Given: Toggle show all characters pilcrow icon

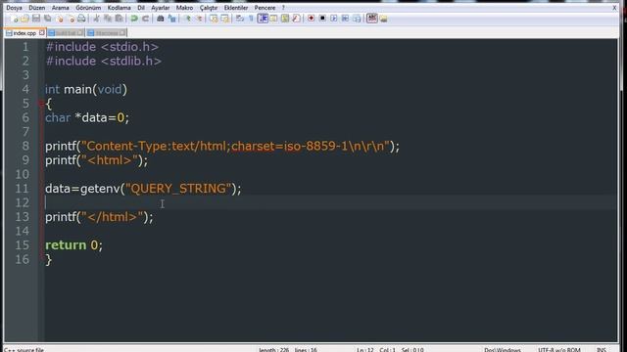Looking at the screenshot, I should pyautogui.click(x=251, y=19).
